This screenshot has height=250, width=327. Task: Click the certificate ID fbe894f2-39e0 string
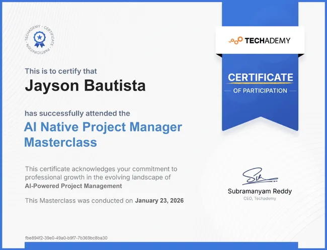(x=66, y=238)
